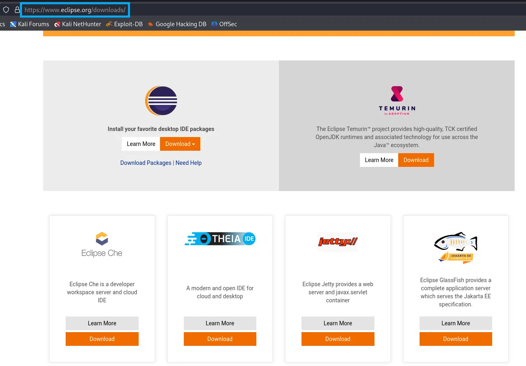
Task: Open the Kali Forums bookmark
Action: pyautogui.click(x=29, y=24)
